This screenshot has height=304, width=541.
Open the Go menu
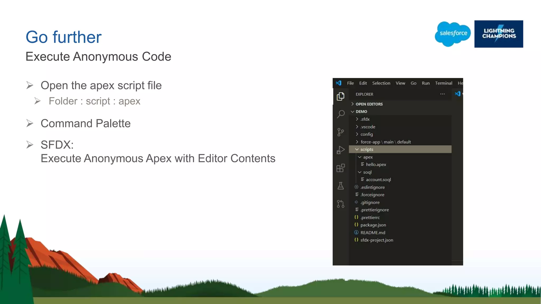click(413, 83)
